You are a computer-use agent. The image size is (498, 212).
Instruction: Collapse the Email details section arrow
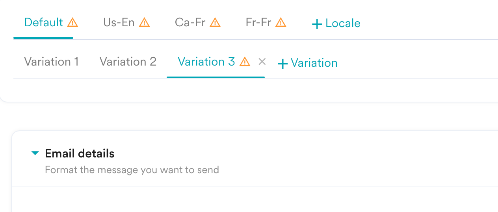pyautogui.click(x=35, y=153)
